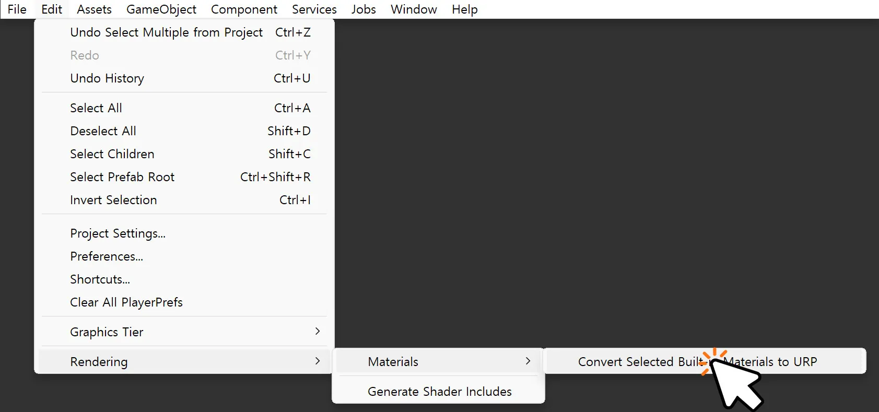Open the Window menu
The image size is (879, 412).
point(413,9)
